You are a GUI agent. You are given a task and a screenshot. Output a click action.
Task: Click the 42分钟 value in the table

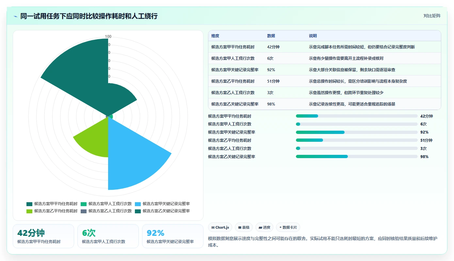click(x=273, y=47)
